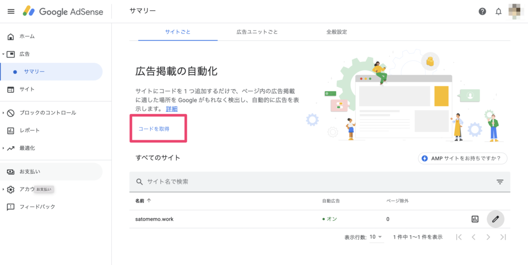Open the help question mark icon

482,11
